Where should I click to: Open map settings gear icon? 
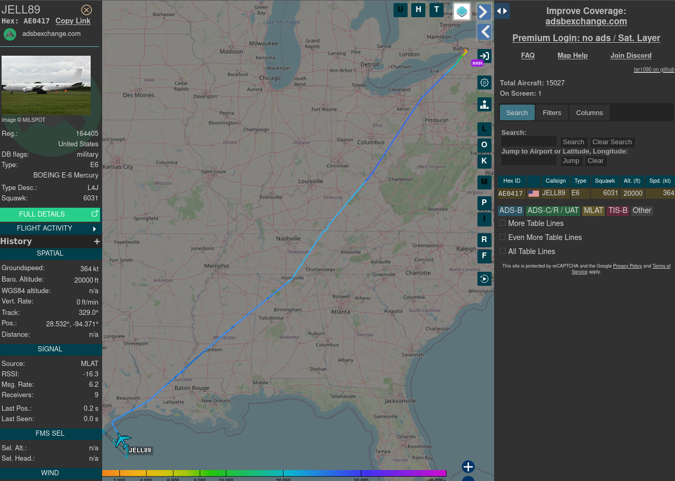pyautogui.click(x=484, y=82)
